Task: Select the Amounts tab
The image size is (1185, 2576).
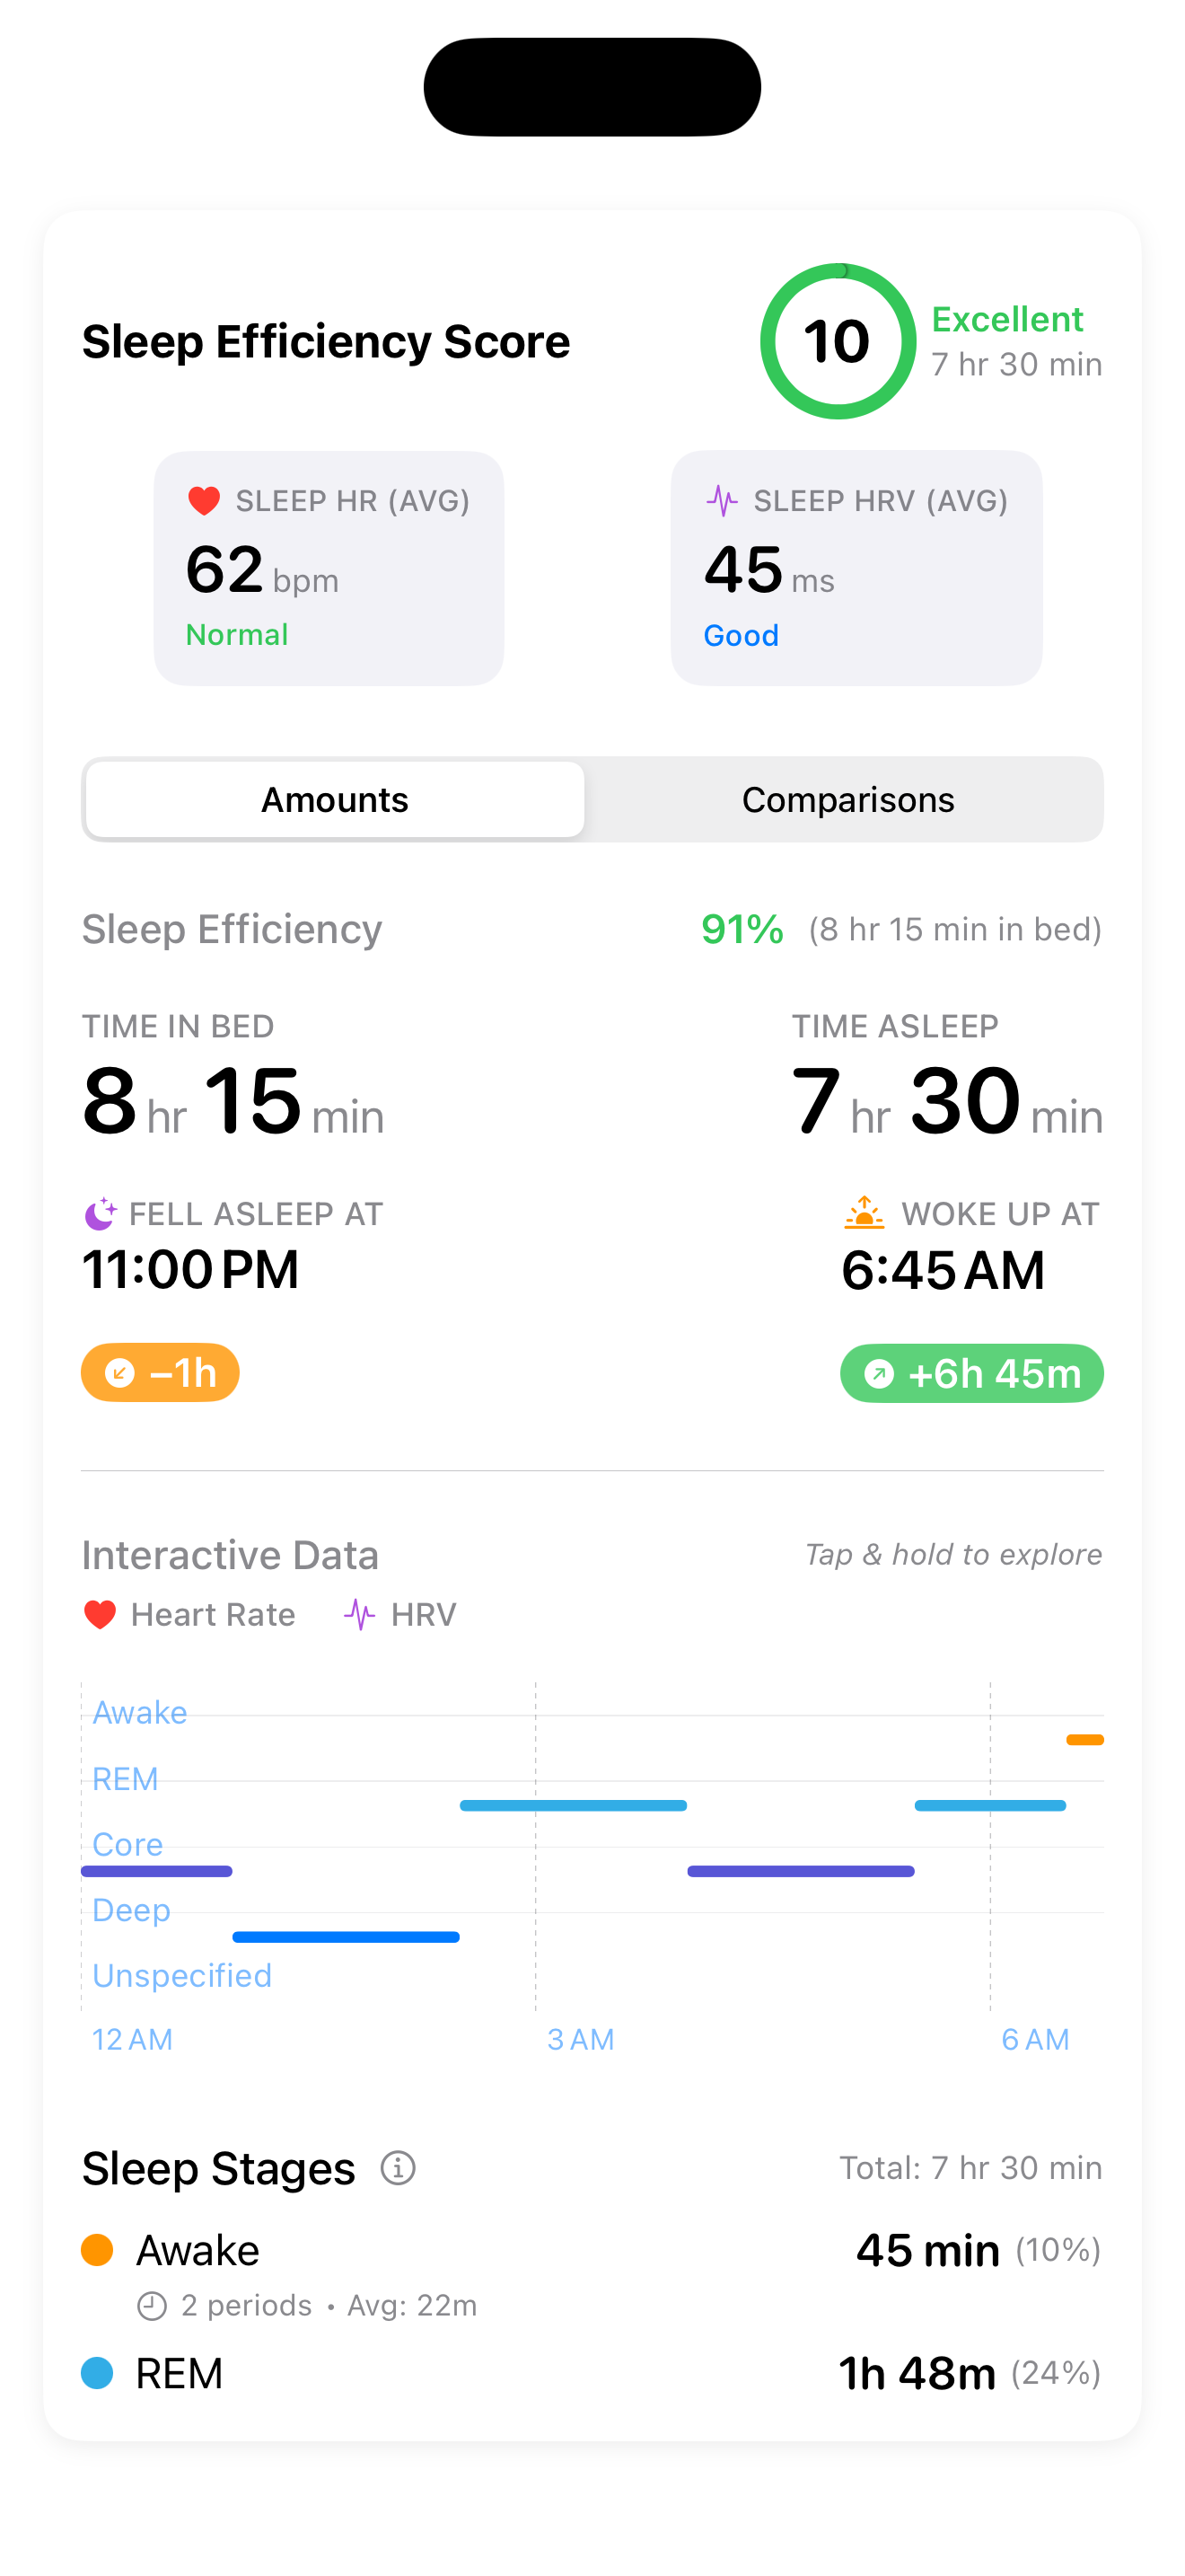Action: (335, 800)
